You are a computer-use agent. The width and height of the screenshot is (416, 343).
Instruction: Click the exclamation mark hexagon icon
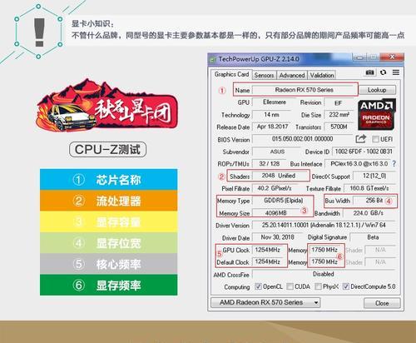coord(38,32)
